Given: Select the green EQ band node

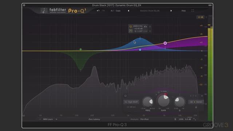Looking at the screenshot, I should 80,49.
